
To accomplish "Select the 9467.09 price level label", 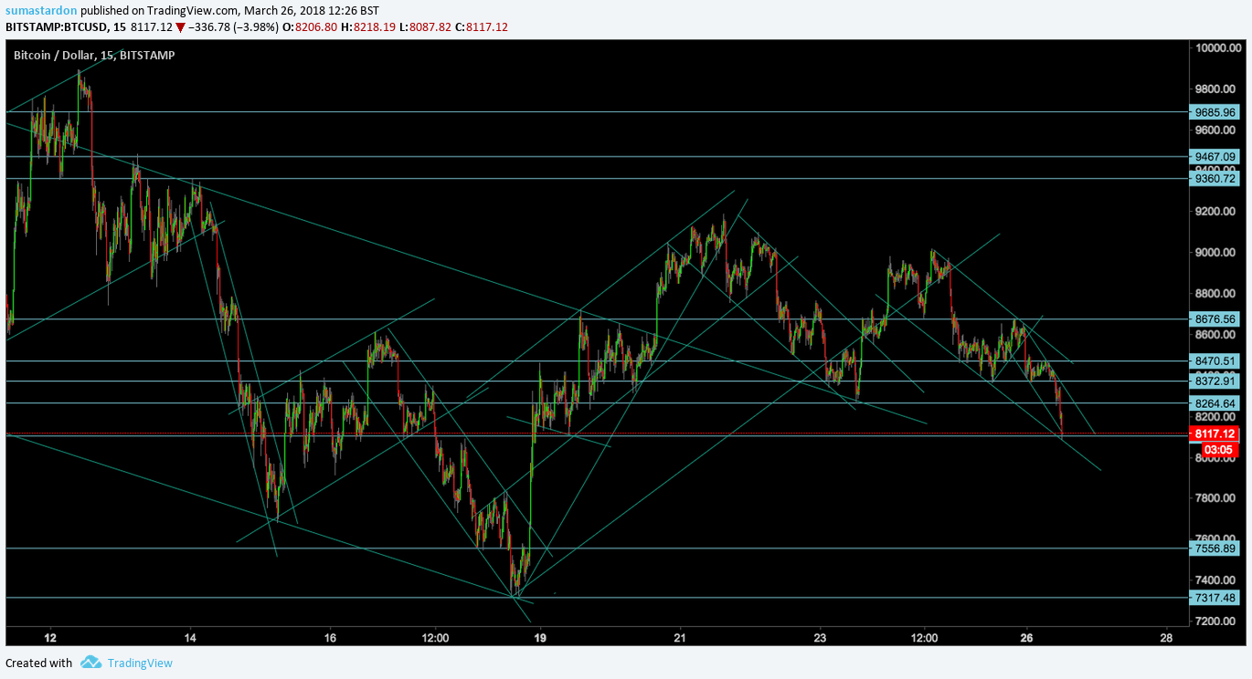I will pyautogui.click(x=1215, y=156).
